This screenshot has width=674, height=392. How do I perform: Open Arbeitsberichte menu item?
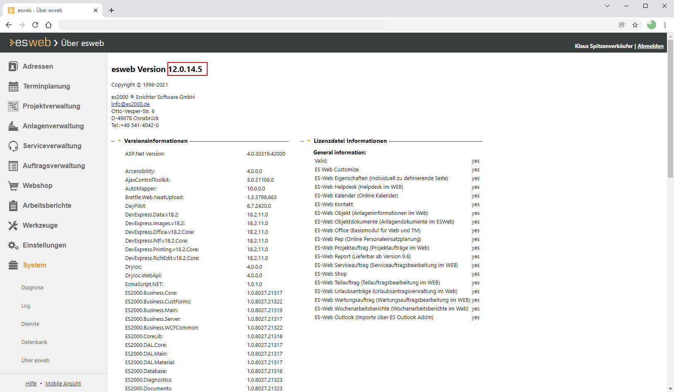47,205
